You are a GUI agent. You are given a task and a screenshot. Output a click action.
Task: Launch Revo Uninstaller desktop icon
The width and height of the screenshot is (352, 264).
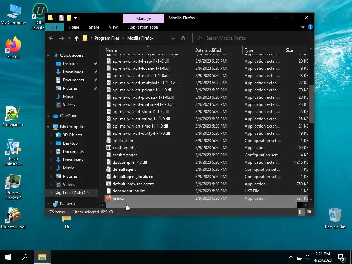[x=13, y=153]
